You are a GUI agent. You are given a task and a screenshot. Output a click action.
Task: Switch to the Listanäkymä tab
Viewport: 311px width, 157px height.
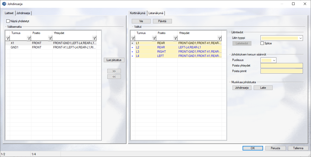click(x=156, y=13)
